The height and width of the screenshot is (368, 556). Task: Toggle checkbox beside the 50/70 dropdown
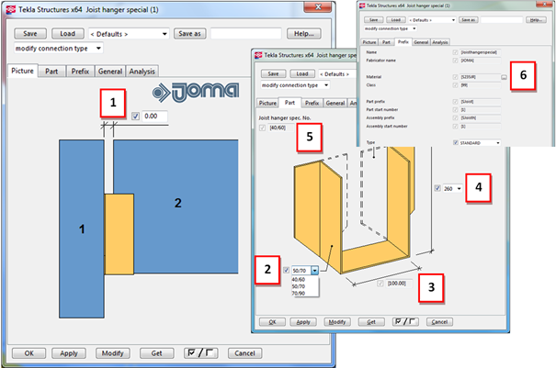coord(287,270)
